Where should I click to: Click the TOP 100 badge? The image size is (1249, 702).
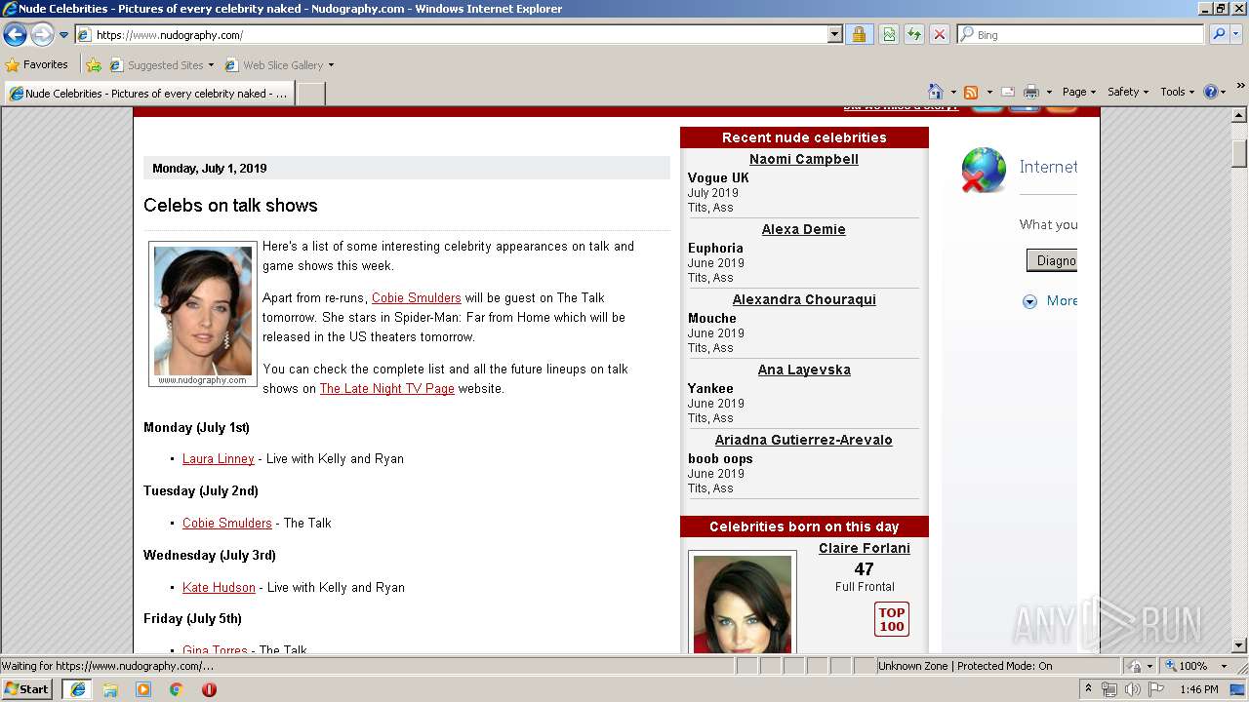click(892, 619)
